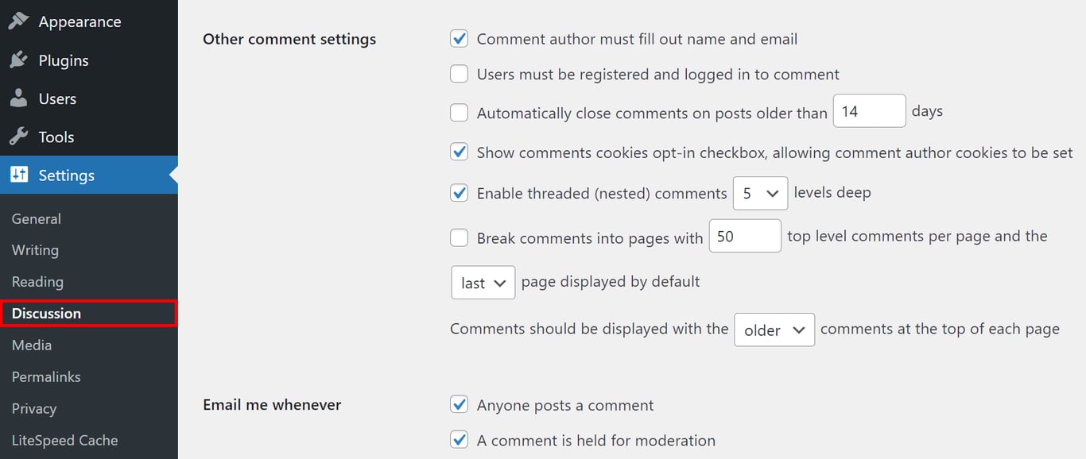Enable automatically close comments on old posts

459,112
